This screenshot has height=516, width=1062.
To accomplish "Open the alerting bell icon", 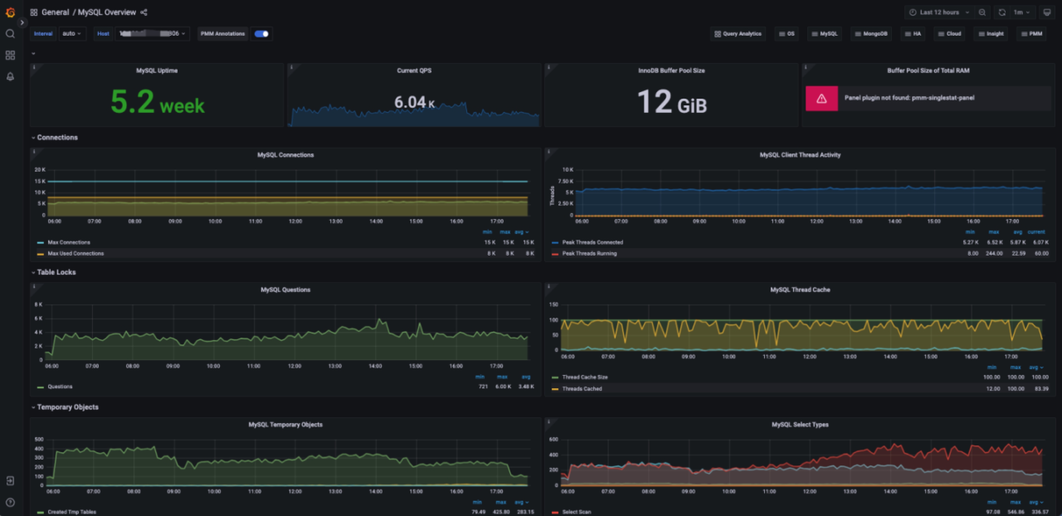I will click(10, 77).
